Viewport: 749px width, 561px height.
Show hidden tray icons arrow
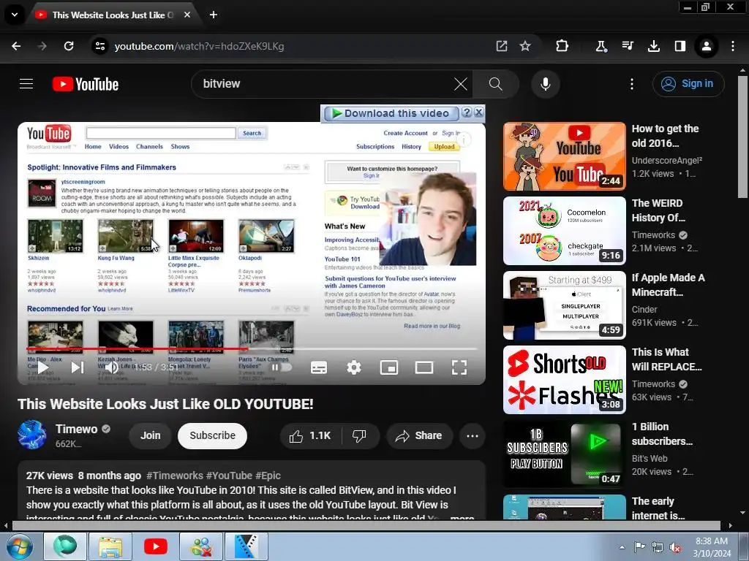(622, 546)
